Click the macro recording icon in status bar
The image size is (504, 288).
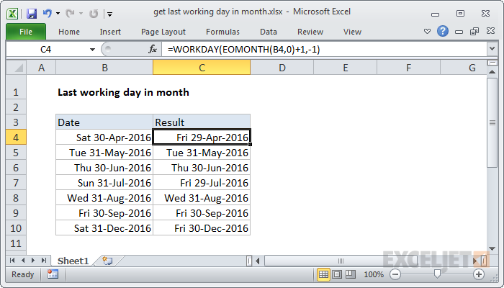[x=53, y=274]
